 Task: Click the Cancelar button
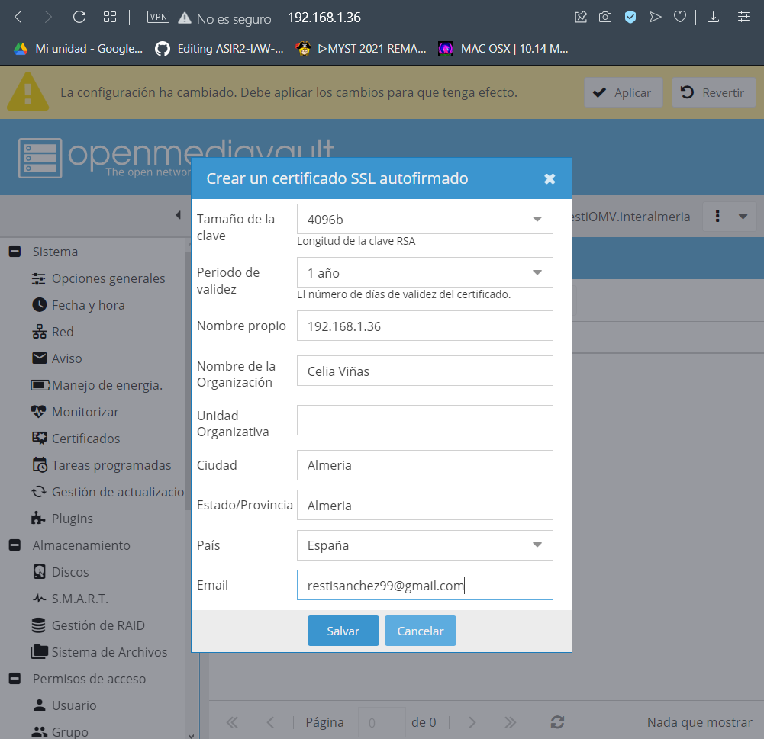coord(420,631)
